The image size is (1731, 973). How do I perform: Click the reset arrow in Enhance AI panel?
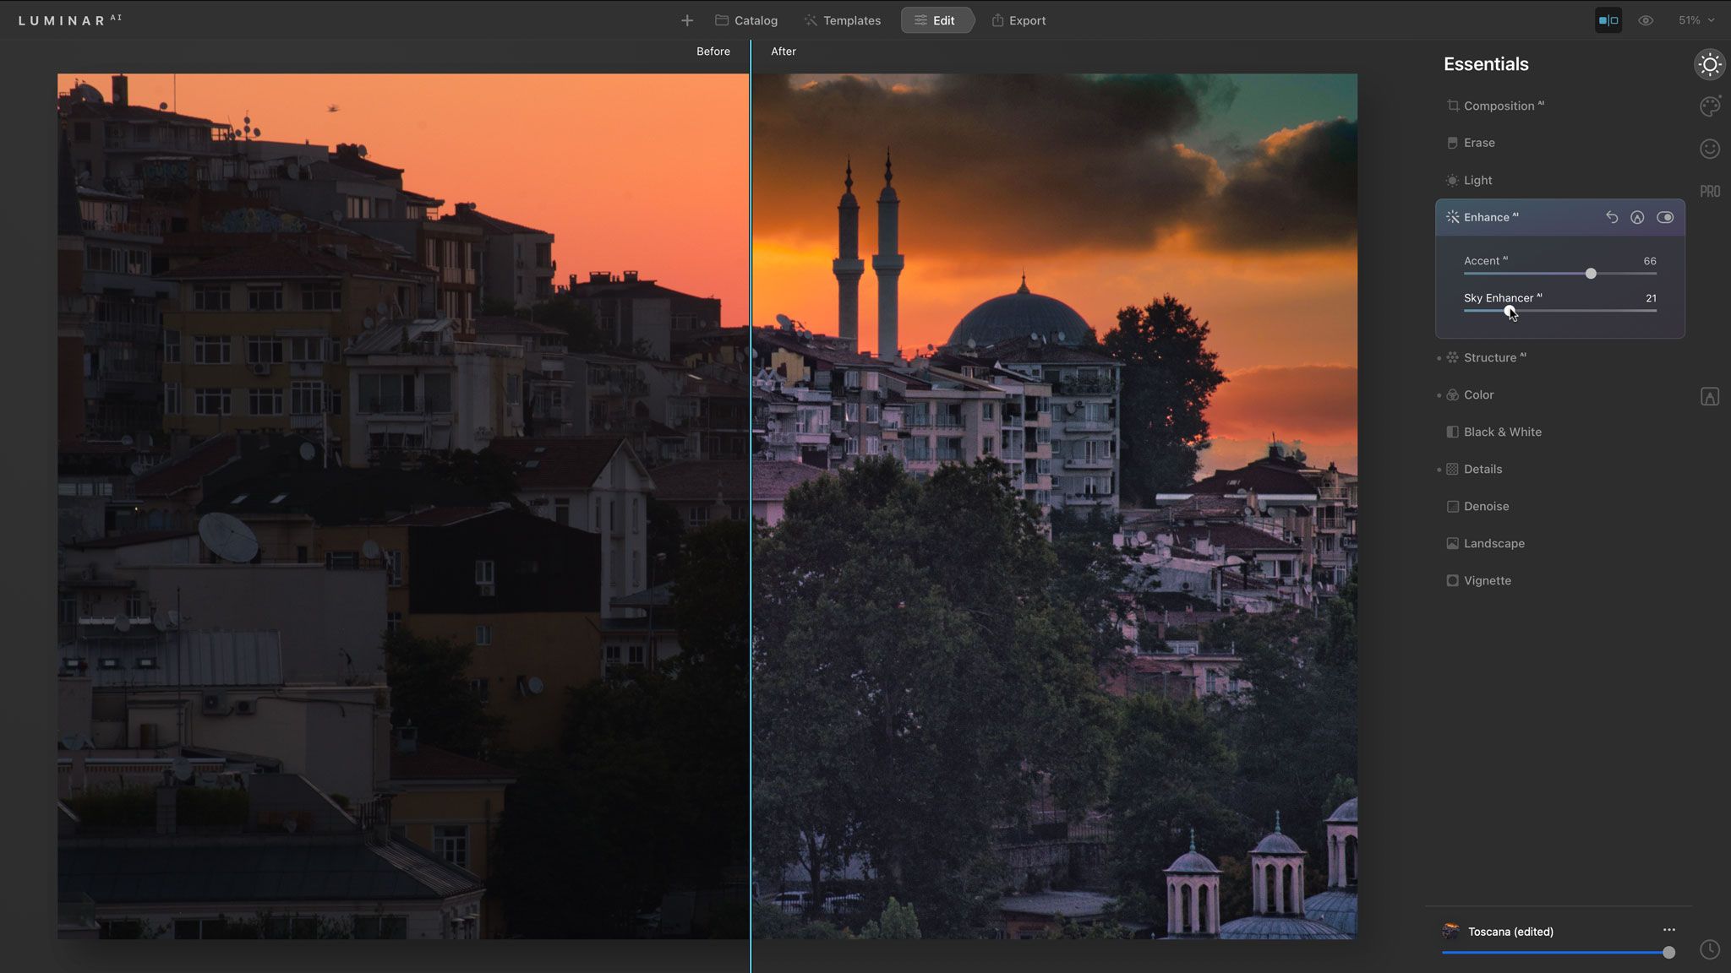1612,217
